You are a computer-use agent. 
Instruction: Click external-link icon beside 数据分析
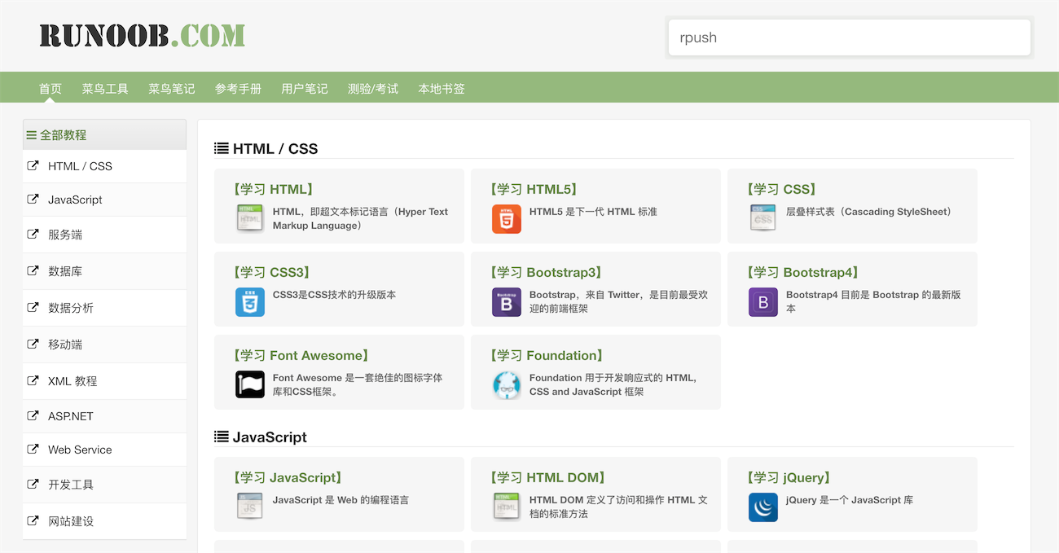coord(33,308)
